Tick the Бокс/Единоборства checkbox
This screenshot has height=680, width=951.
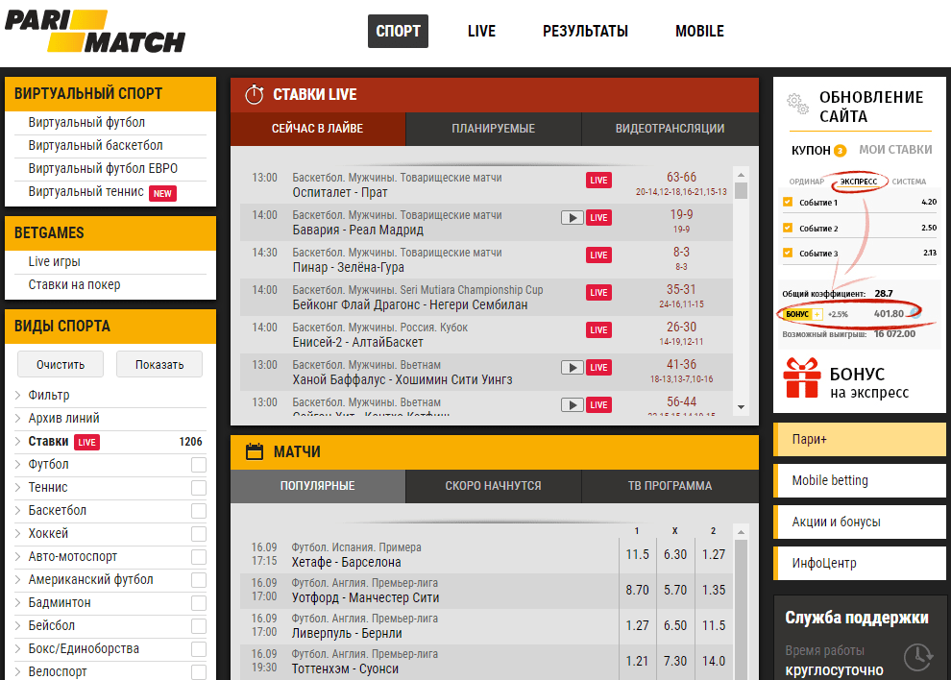coord(198,649)
